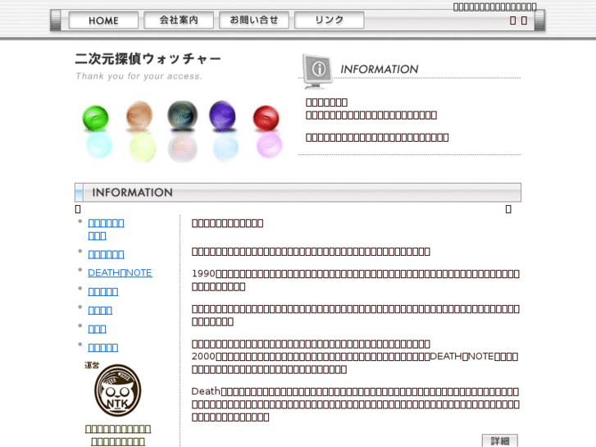Click the NTK owl logo
Image resolution: width=596 pixels, height=447 pixels.
tap(117, 390)
